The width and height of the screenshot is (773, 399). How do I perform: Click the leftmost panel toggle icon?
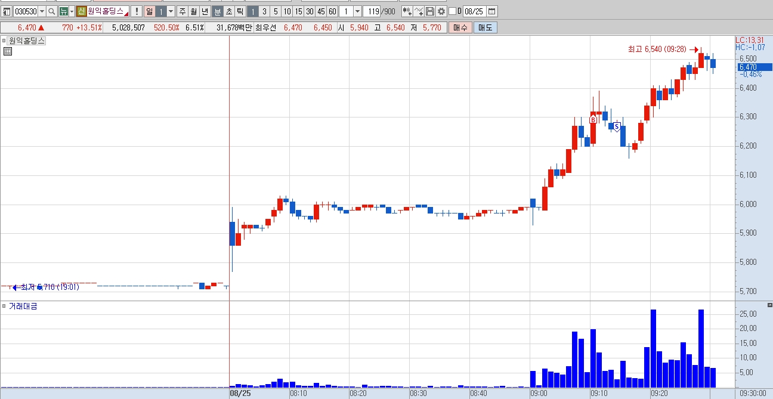(7, 11)
